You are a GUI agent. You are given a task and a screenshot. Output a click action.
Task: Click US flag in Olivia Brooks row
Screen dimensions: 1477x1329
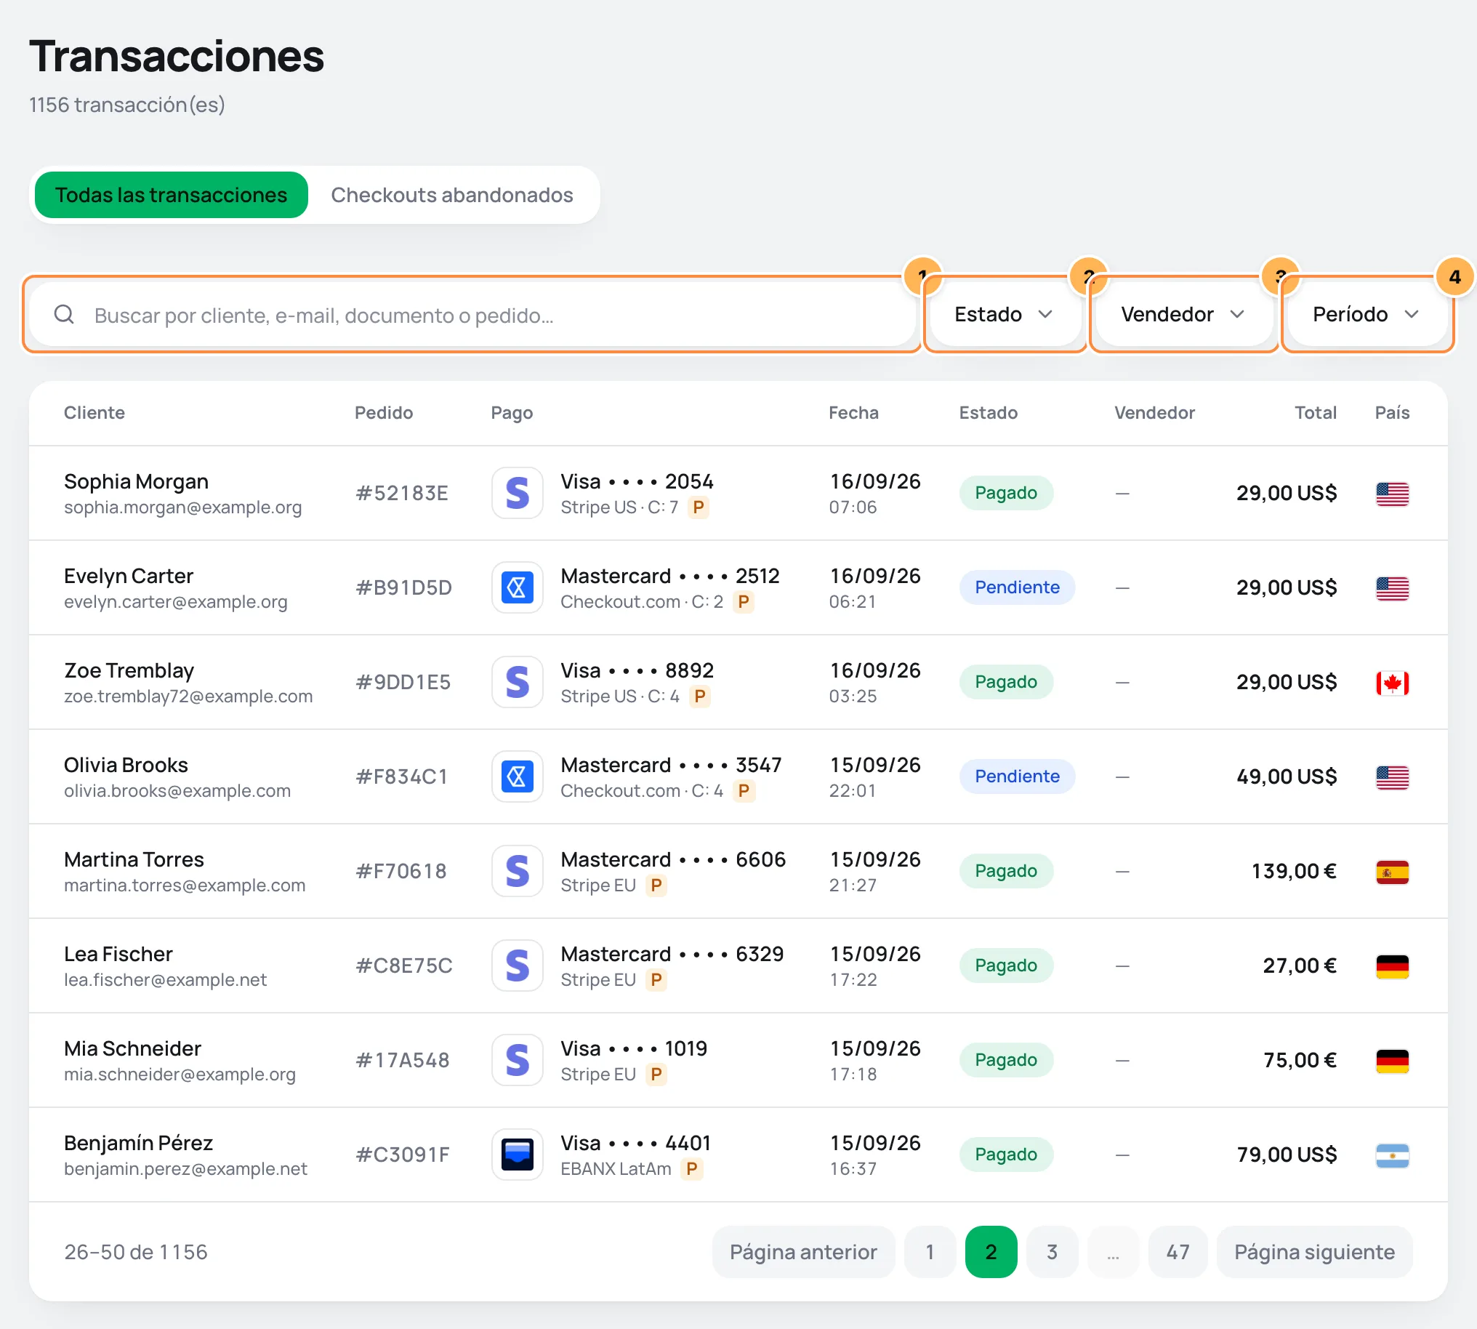(x=1391, y=777)
